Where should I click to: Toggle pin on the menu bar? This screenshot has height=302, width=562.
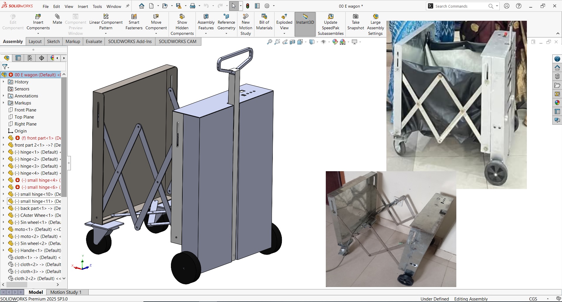[x=128, y=6]
